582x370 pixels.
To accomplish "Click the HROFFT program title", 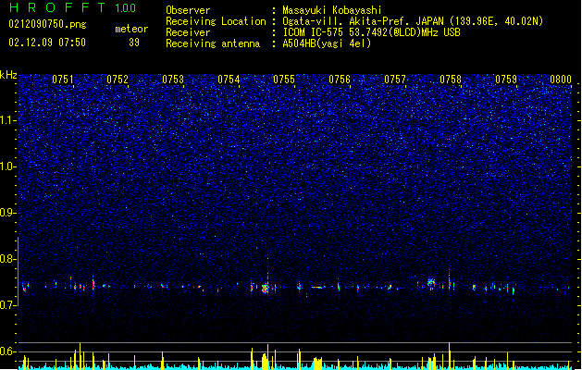I will point(57,7).
